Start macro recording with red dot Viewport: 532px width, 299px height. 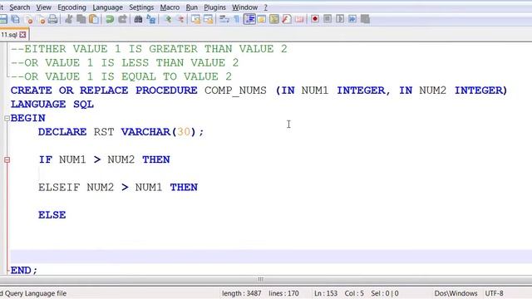point(315,19)
